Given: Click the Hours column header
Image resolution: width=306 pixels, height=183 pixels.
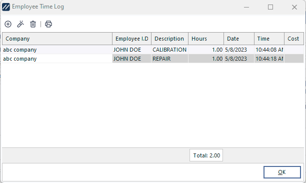Looking at the screenshot, I should coord(206,39).
